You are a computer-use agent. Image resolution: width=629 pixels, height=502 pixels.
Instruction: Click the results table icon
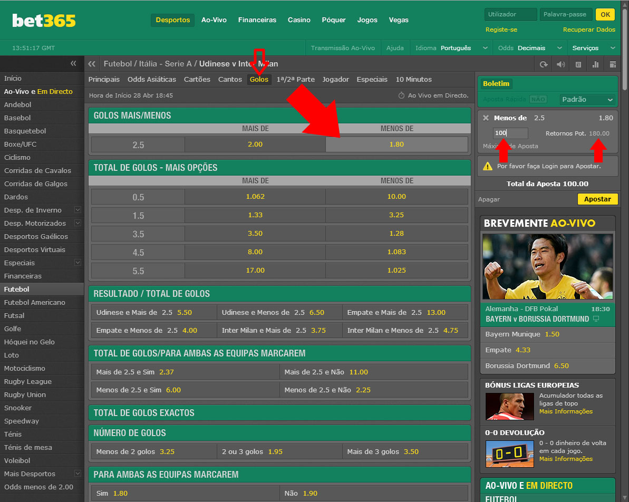[x=578, y=64]
